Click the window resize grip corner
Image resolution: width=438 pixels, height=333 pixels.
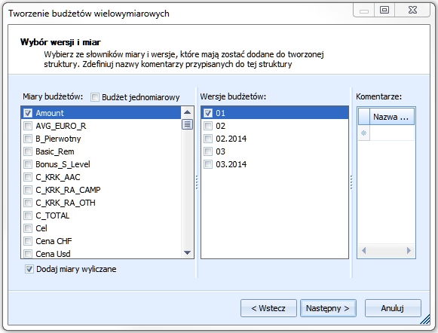click(425, 319)
